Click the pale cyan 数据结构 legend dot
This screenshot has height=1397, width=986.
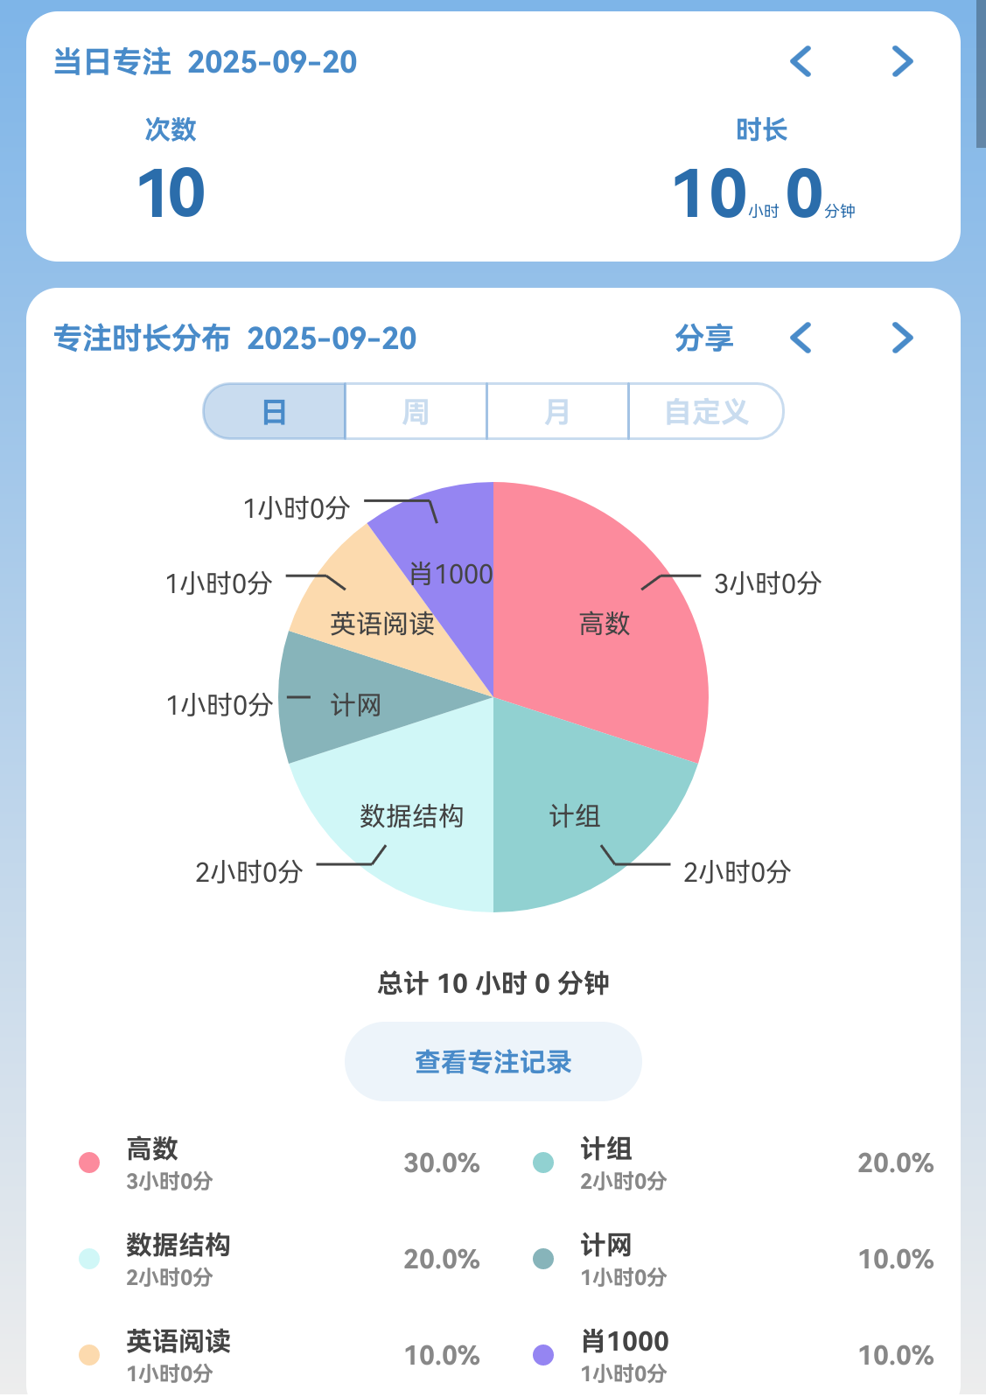tap(89, 1259)
